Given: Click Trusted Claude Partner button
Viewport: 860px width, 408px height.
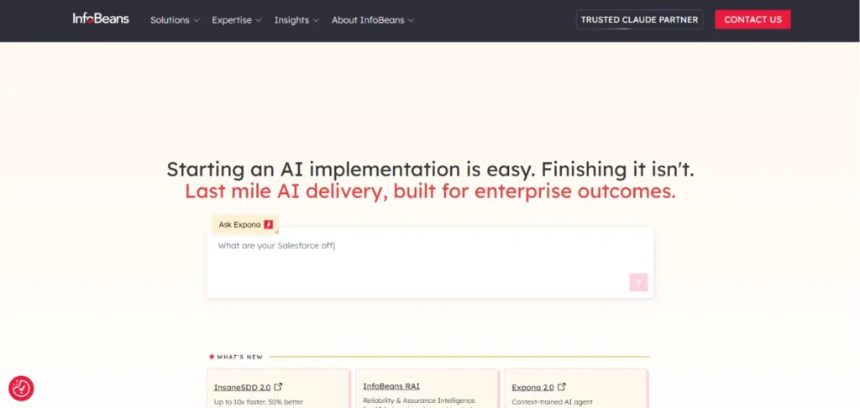Looking at the screenshot, I should click(x=639, y=20).
